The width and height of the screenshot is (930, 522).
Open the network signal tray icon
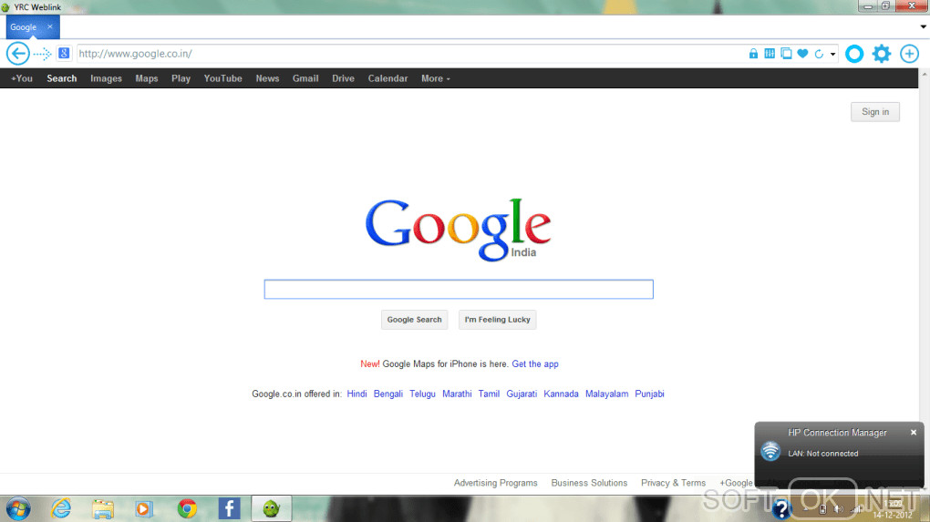click(x=856, y=509)
